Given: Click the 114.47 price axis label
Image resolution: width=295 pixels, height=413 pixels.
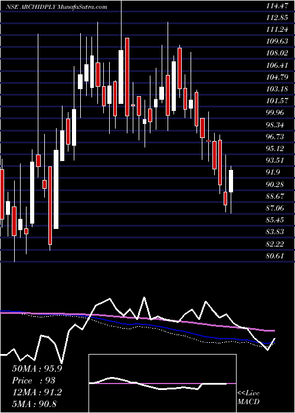Looking at the screenshot, I should (x=276, y=6).
